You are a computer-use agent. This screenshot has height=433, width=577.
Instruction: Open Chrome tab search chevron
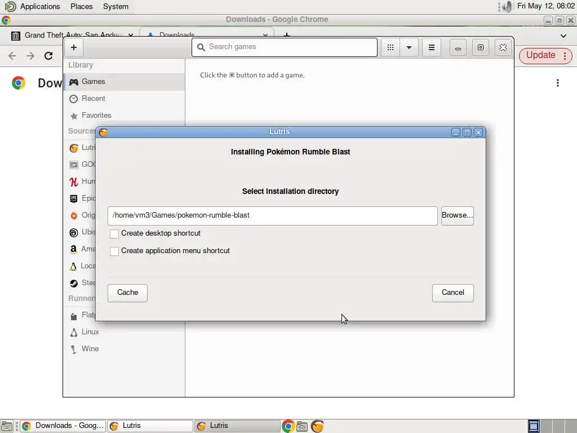point(563,36)
